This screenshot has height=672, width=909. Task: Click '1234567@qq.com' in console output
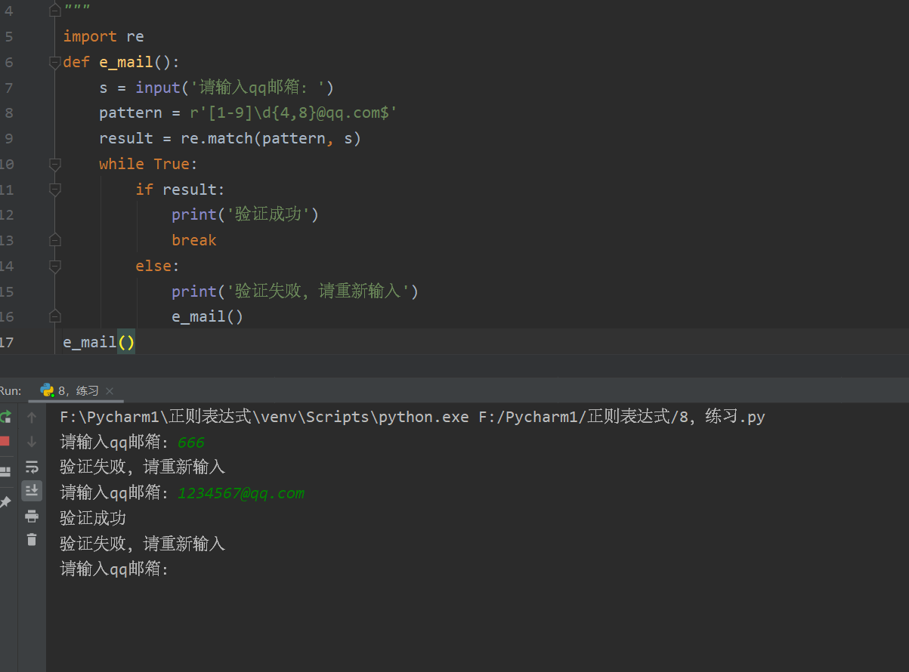[x=241, y=493]
